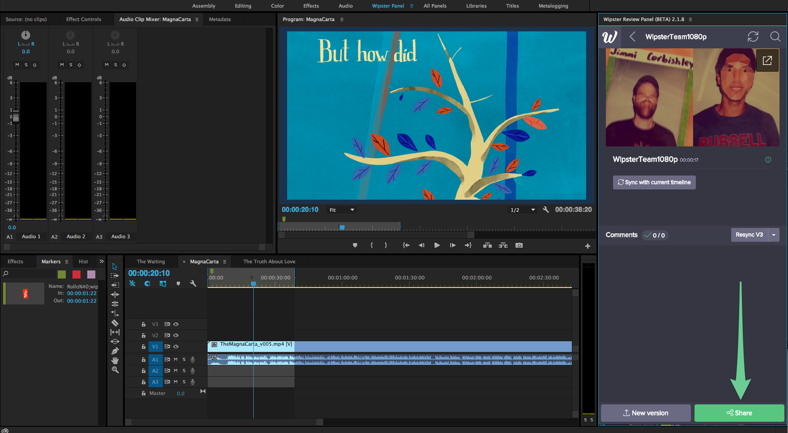Open Wipster search magnifier
The image size is (788, 433).
click(x=775, y=36)
